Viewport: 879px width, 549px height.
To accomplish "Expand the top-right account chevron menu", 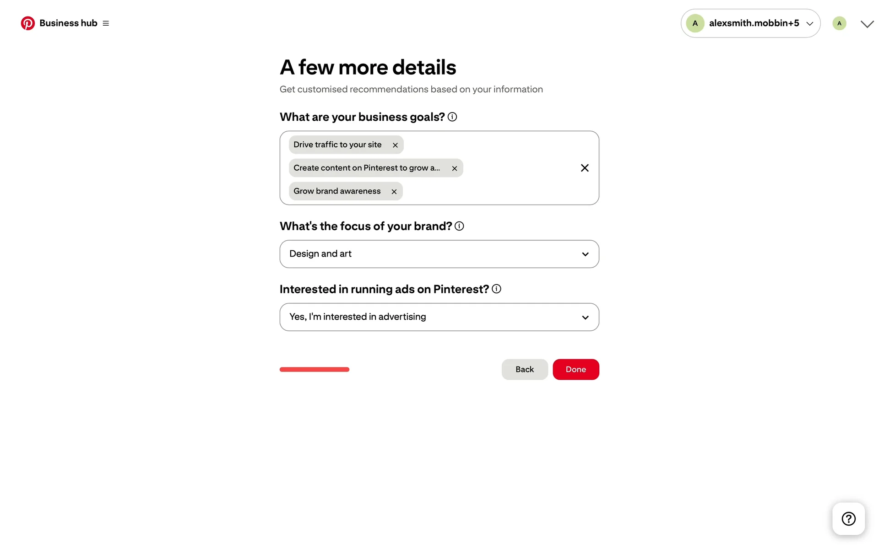I will tap(867, 24).
